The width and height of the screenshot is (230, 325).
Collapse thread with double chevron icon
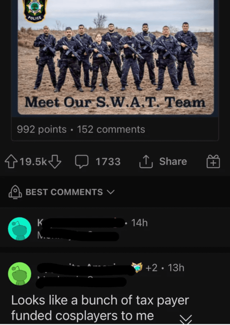(186, 319)
